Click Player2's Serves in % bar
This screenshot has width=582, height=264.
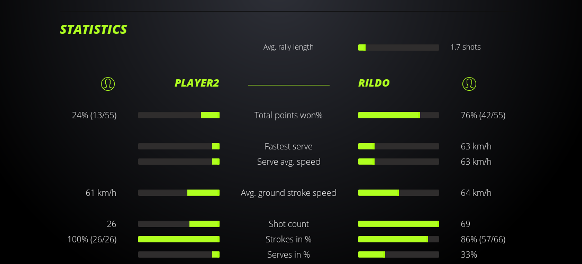coord(179,254)
